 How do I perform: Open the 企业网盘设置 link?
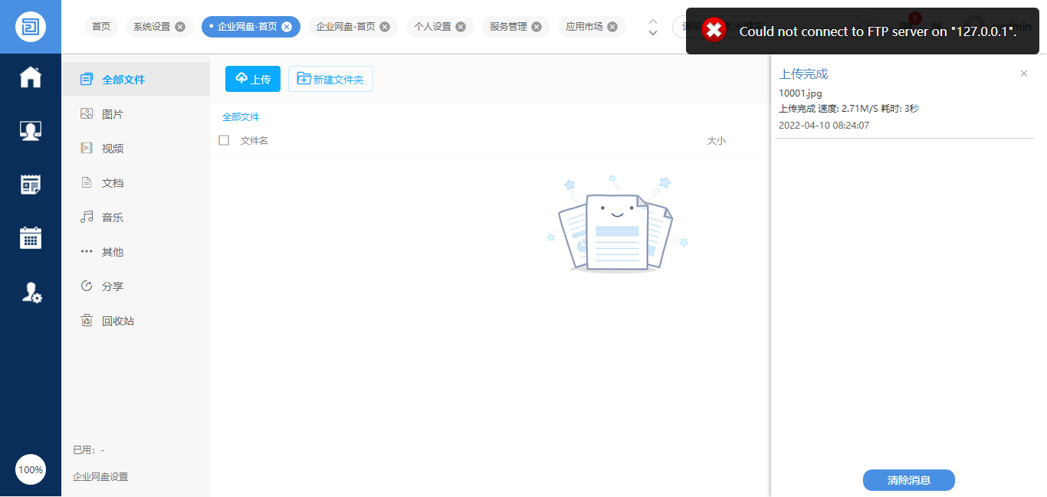pyautogui.click(x=100, y=476)
